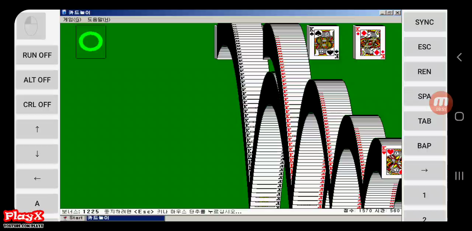Screen dimensions: 472x231
Task: Tap the recorder timer bubble 09:51
Action: (x=441, y=103)
